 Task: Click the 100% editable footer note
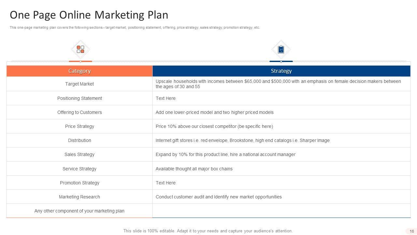(208, 231)
